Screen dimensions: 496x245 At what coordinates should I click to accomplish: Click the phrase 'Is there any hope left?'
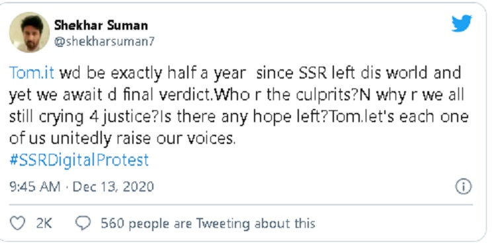click(245, 116)
